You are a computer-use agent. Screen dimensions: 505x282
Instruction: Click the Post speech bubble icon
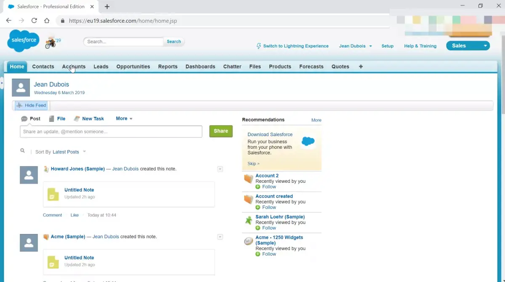(x=24, y=119)
